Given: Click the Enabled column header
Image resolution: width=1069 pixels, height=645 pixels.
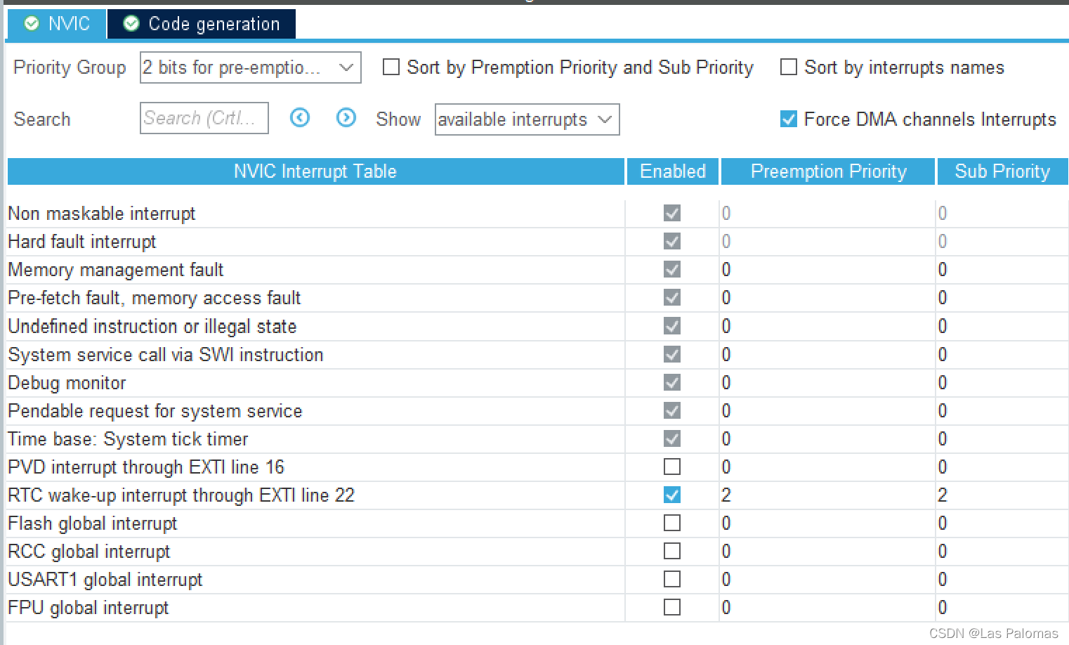Looking at the screenshot, I should [673, 171].
